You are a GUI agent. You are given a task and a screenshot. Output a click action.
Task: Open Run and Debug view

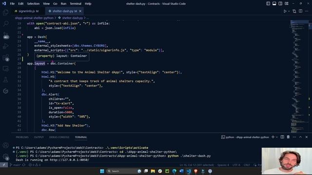point(5,46)
